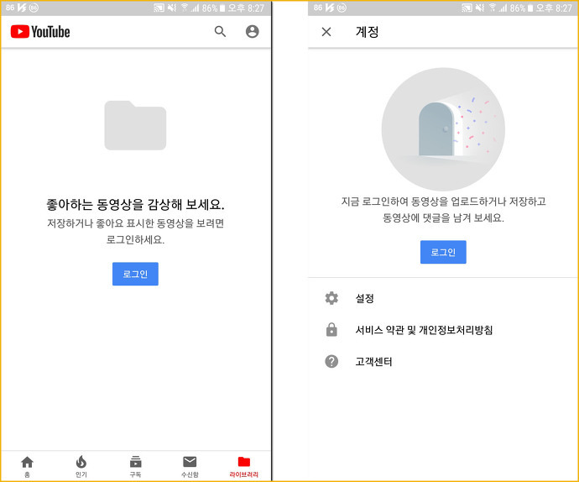579x482 pixels.
Task: Tap the gray folder illustration
Action: pyautogui.click(x=135, y=125)
